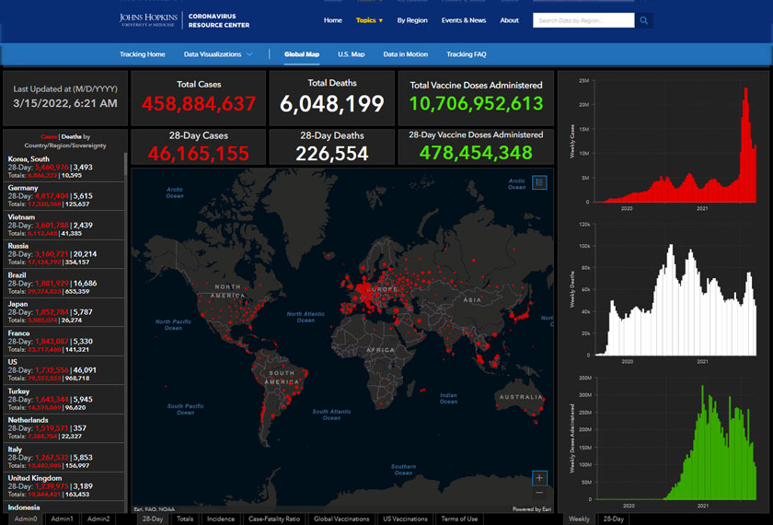Go to the U.S. Map page
The image size is (773, 525).
pos(351,54)
